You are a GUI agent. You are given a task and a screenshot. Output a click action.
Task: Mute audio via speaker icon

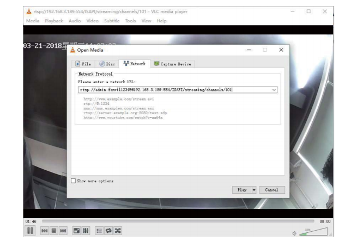(x=294, y=233)
